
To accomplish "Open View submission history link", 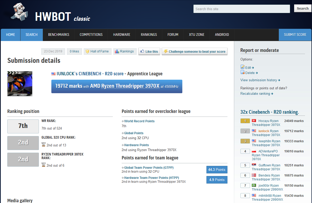I will click(x=259, y=80).
